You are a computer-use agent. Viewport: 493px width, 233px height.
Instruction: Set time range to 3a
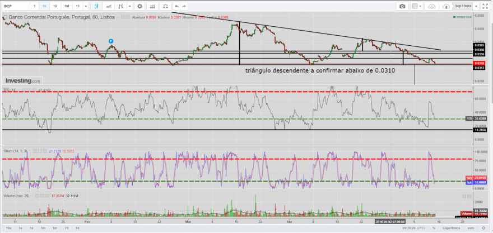click(x=20, y=228)
